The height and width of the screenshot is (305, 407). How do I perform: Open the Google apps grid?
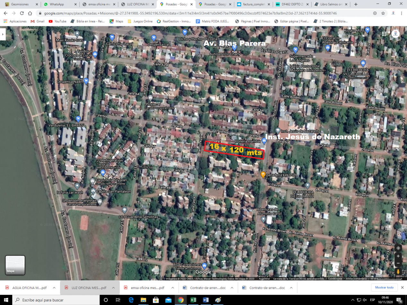click(x=384, y=34)
